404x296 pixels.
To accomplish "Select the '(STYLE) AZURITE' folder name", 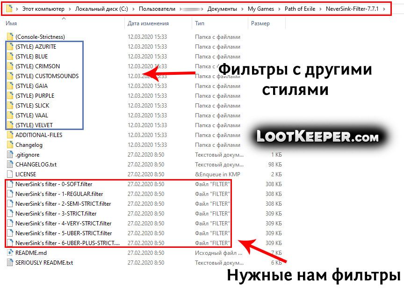I will (x=36, y=47).
